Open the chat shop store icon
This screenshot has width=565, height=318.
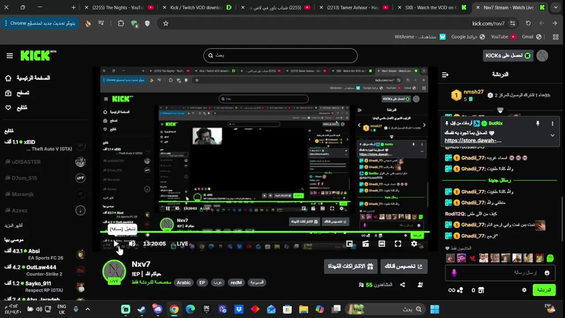coord(481,290)
